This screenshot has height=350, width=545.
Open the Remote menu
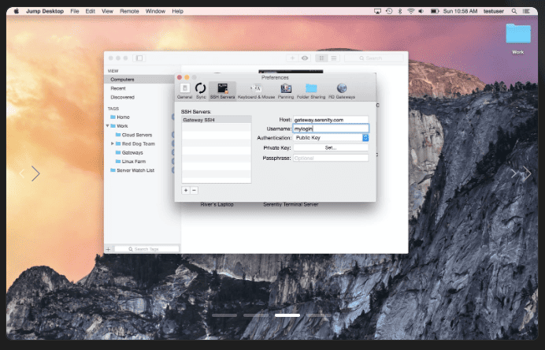pos(129,11)
